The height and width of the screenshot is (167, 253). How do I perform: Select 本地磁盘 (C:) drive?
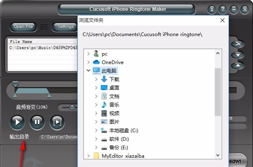[x=120, y=130]
